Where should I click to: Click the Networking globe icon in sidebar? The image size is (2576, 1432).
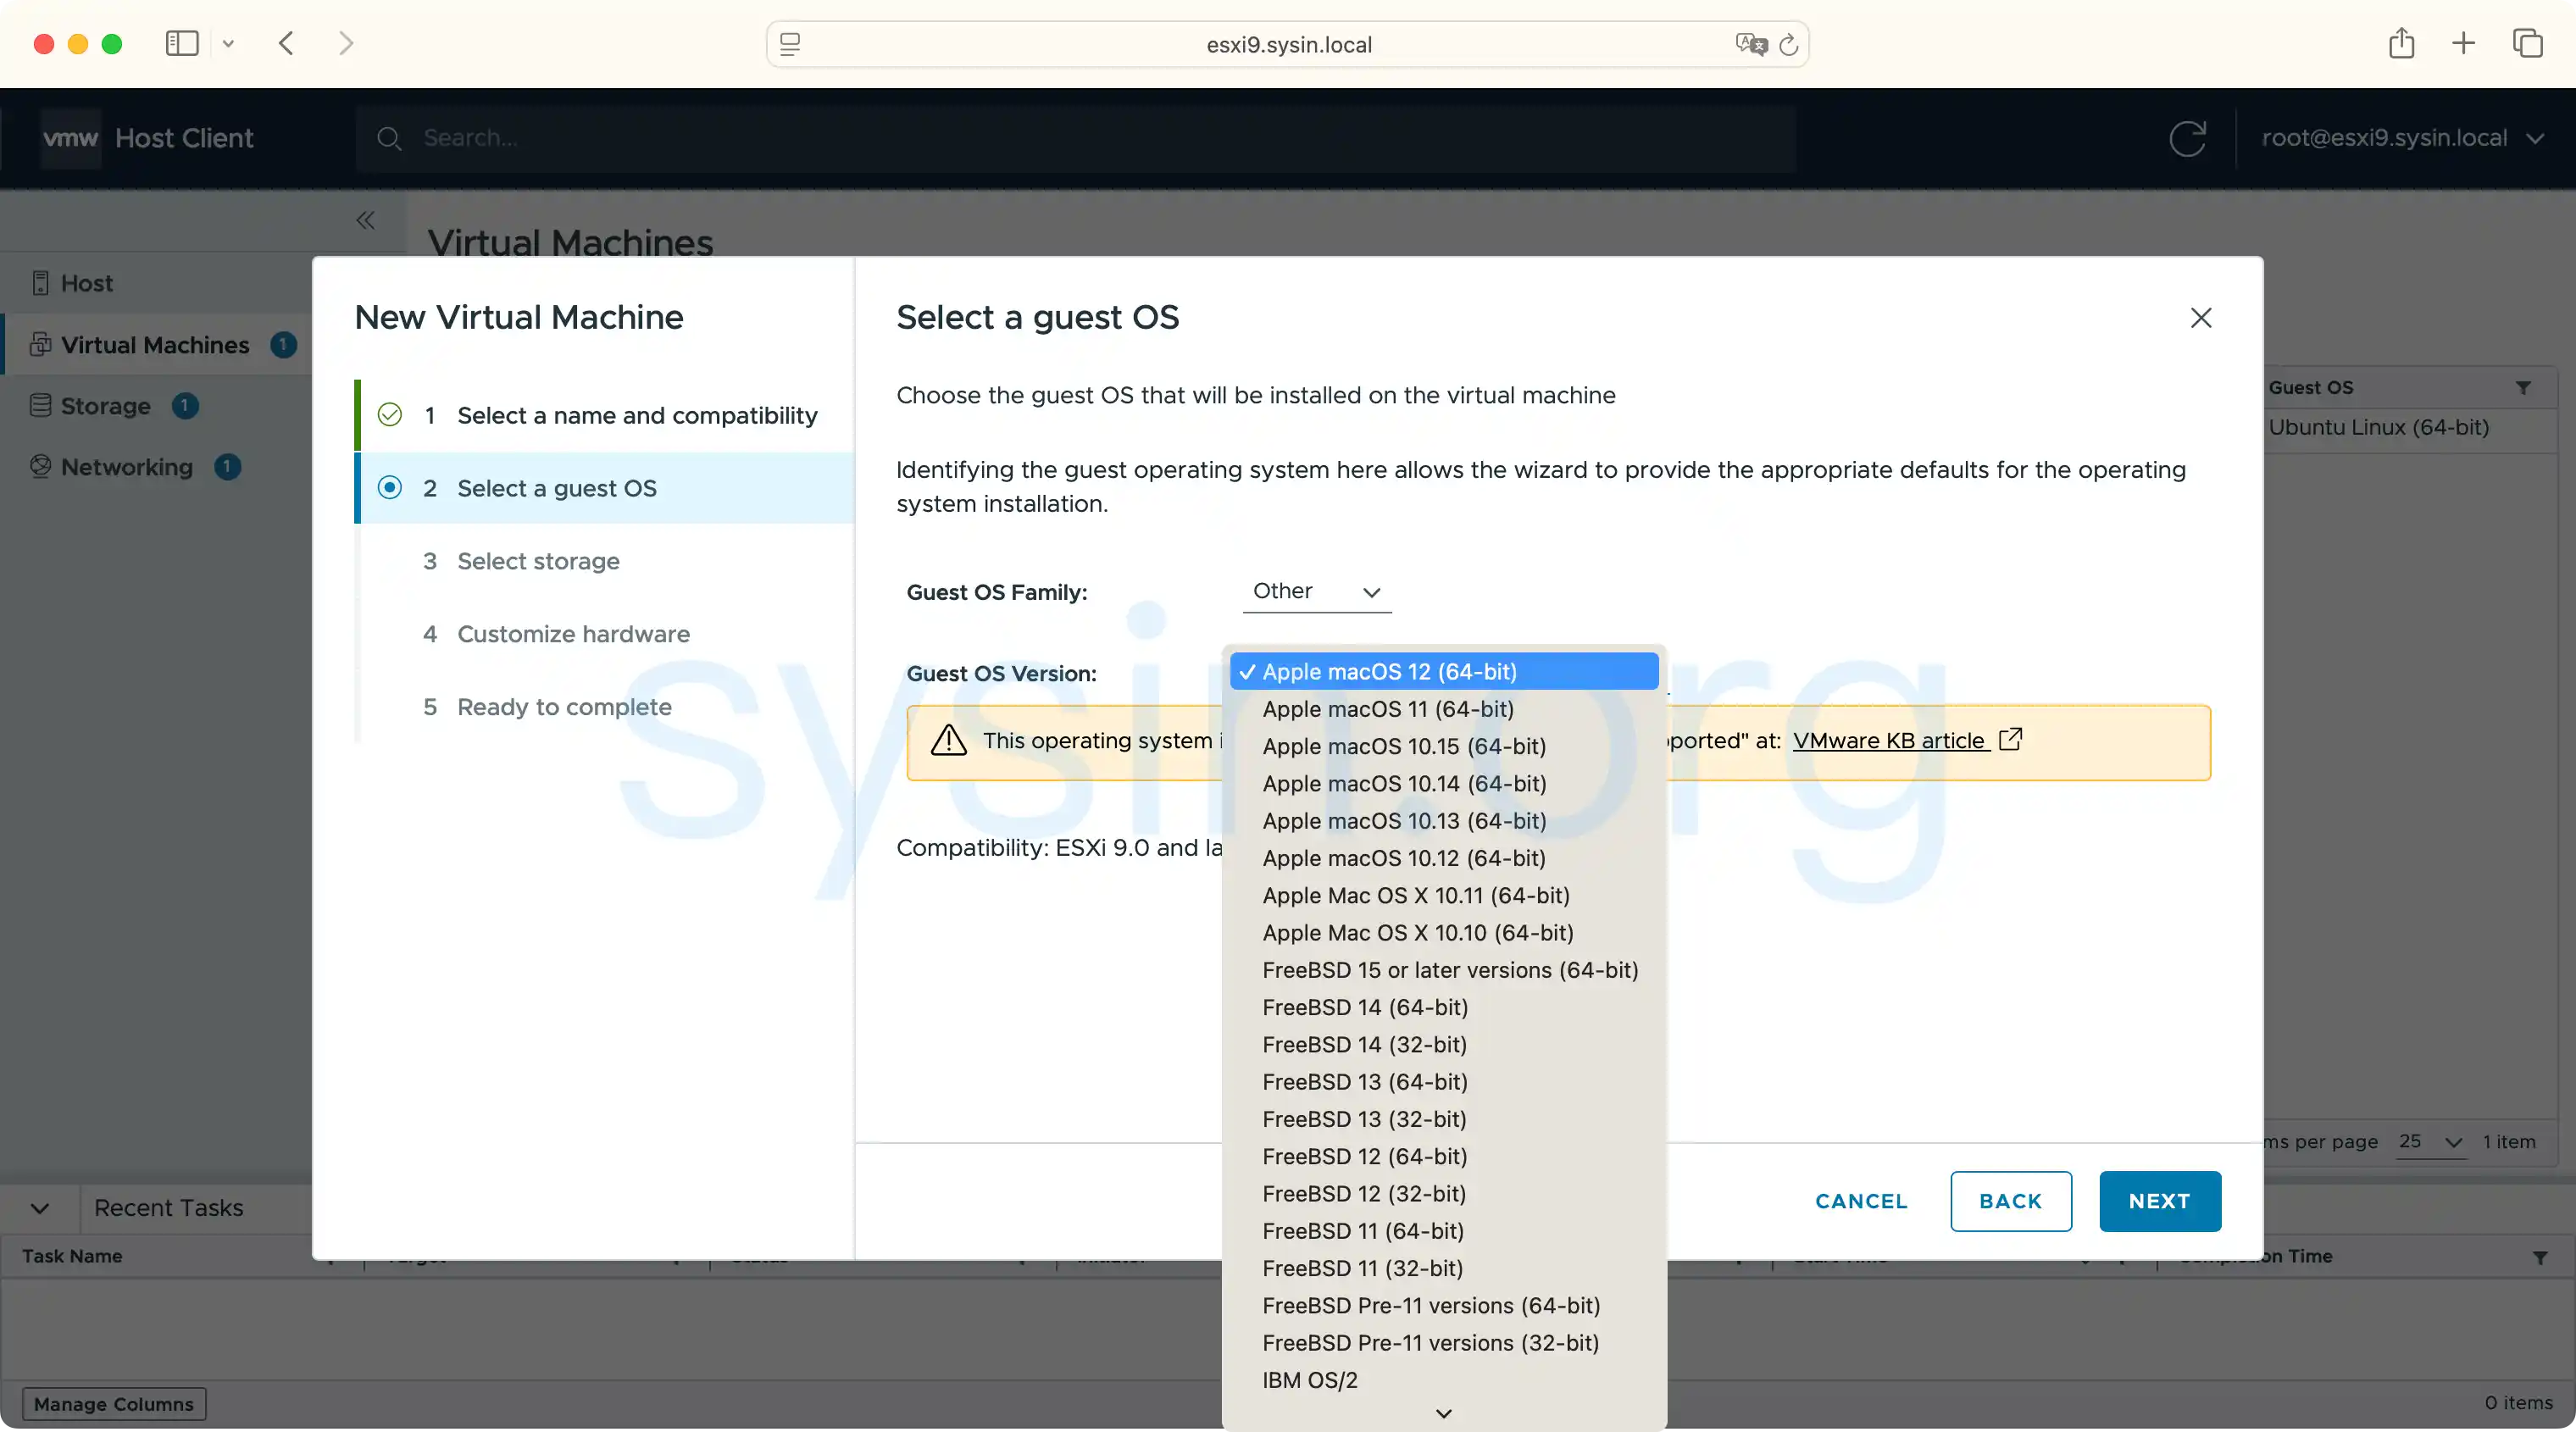[x=40, y=466]
